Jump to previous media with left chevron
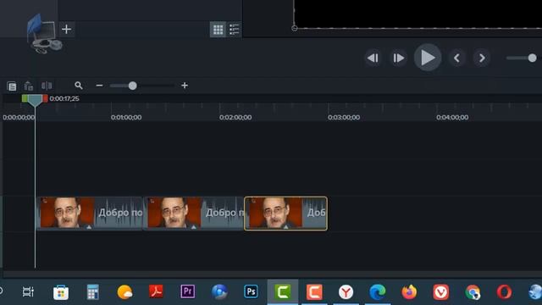542x305 pixels. (456, 58)
